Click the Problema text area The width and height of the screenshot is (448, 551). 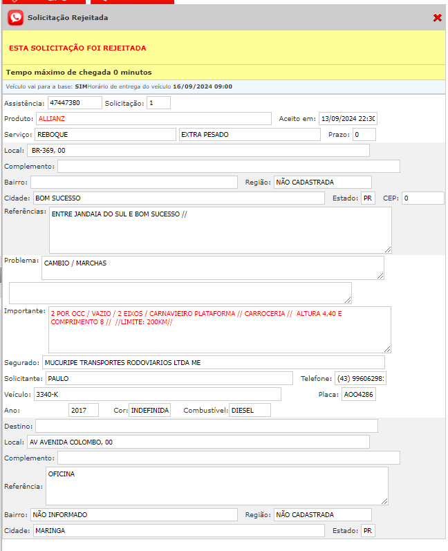click(x=213, y=268)
